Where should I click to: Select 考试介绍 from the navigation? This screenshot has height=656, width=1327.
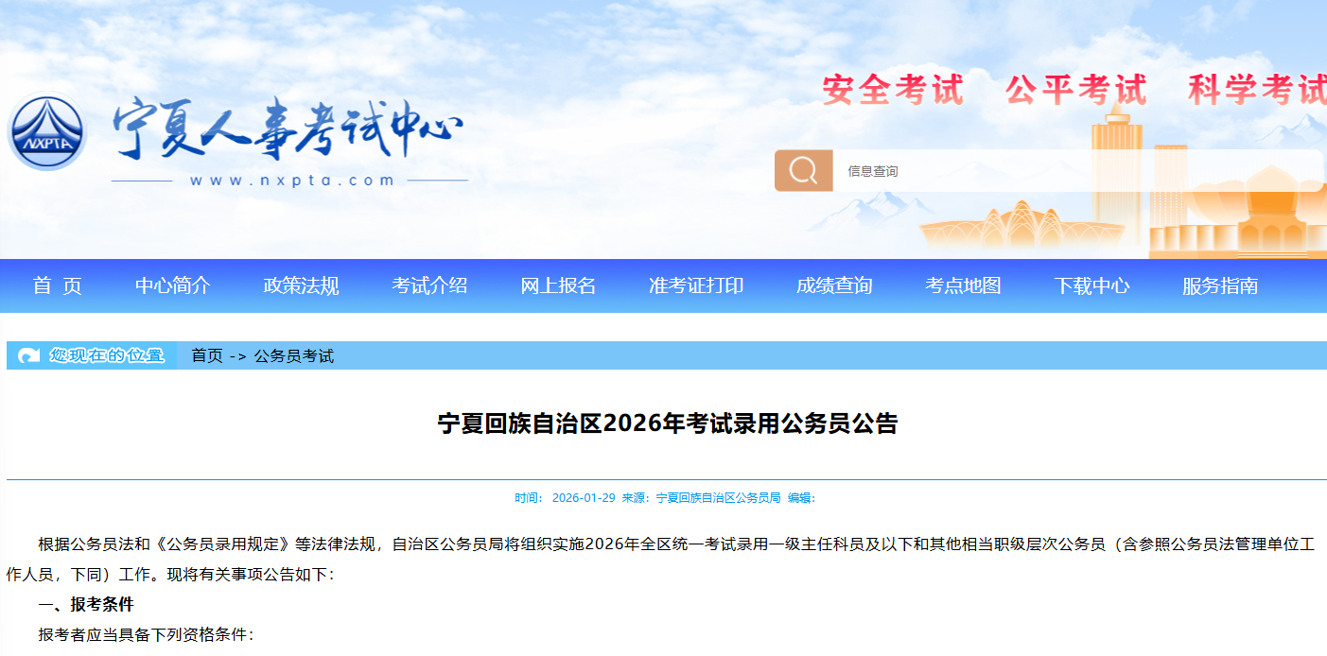[x=430, y=285]
